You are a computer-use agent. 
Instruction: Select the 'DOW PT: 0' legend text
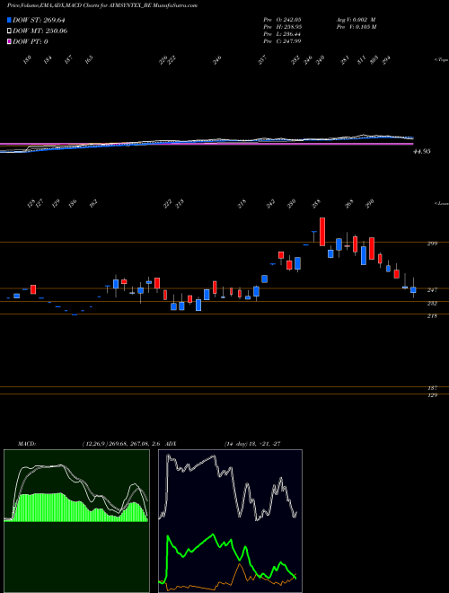coord(30,41)
